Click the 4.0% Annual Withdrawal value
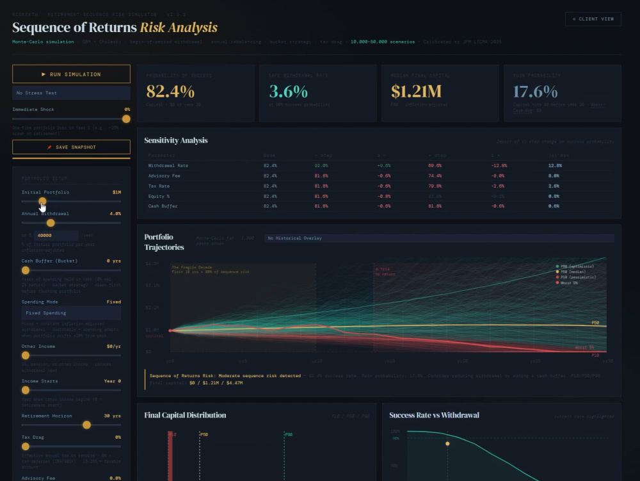 (x=115, y=213)
